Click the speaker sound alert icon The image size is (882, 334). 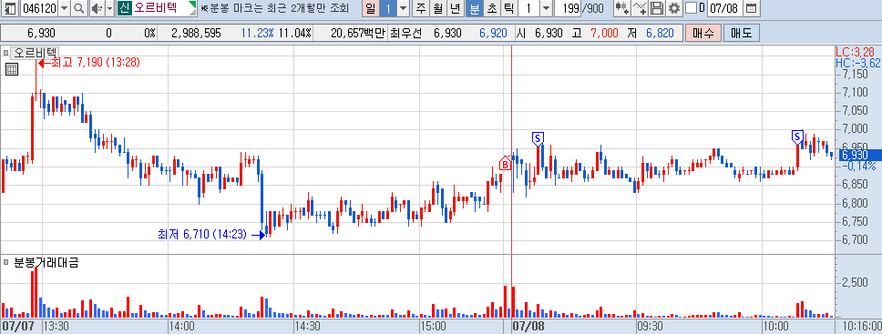pos(97,8)
